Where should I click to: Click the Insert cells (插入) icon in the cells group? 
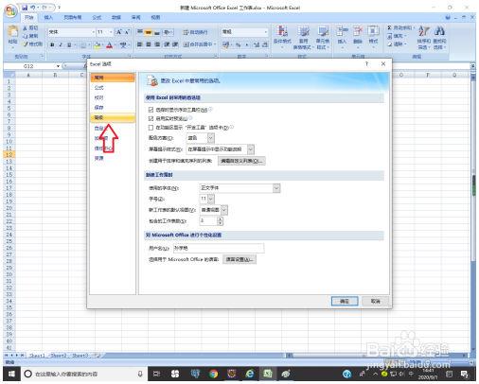click(x=342, y=31)
